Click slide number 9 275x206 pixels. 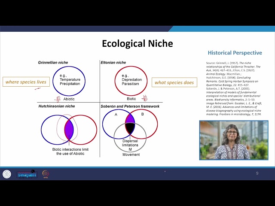coord(257,173)
